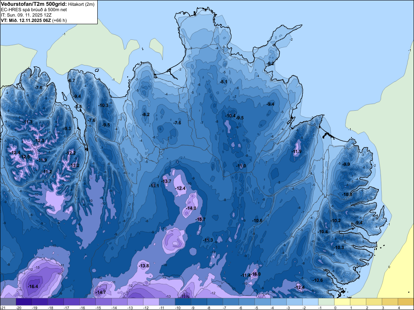Click the -6.2 temperature value
The width and height of the screenshot is (414, 310).
coord(271,64)
